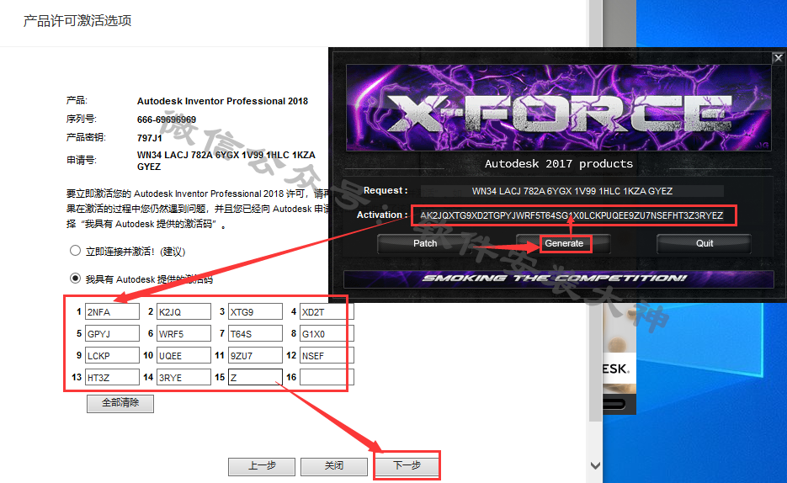The width and height of the screenshot is (787, 483).
Task: Click the X-Force Request code field
Action: [572, 191]
